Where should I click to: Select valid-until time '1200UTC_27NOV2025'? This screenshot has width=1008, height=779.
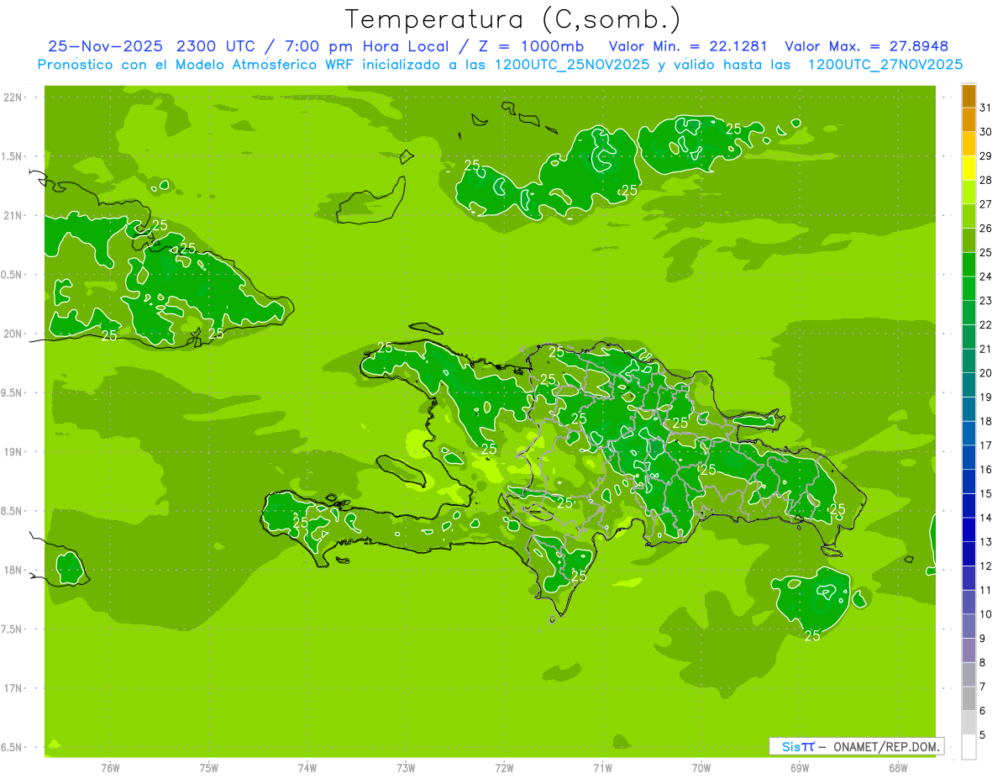tap(885, 65)
